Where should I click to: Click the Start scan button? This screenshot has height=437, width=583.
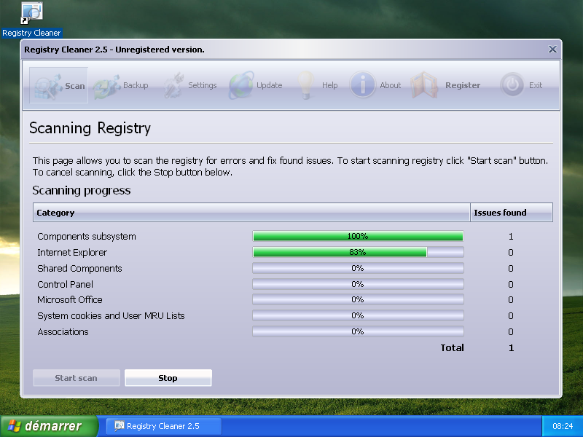pos(77,378)
